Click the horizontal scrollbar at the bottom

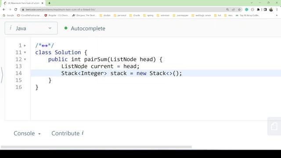[96, 147]
